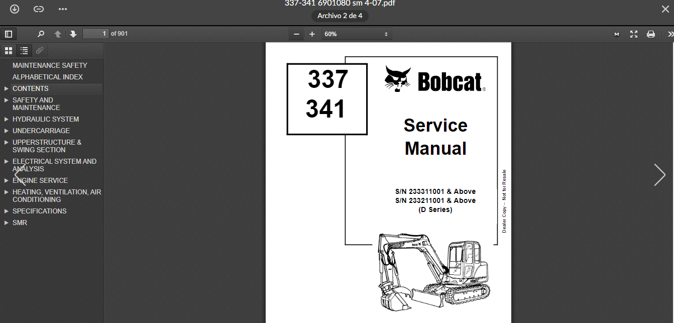Open MAINTENANCE SAFETY outline entry
Viewport: 674px width, 323px height.
click(x=50, y=65)
